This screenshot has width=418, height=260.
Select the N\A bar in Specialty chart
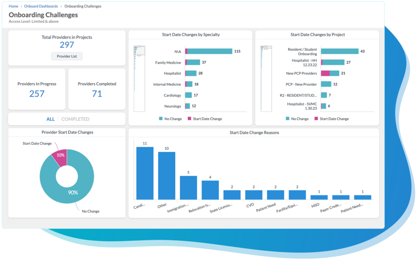[208, 51]
